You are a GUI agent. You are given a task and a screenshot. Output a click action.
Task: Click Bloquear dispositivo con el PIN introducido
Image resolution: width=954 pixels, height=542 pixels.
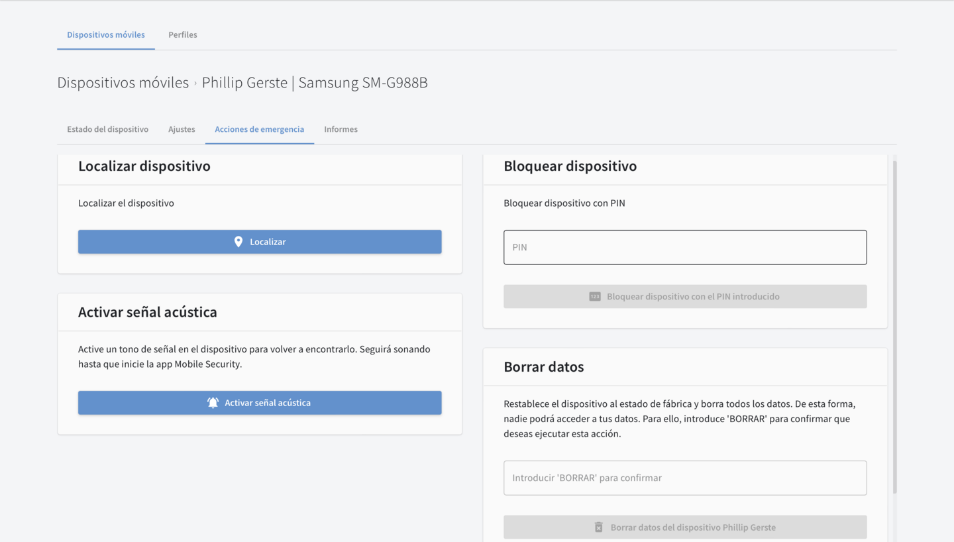click(685, 297)
